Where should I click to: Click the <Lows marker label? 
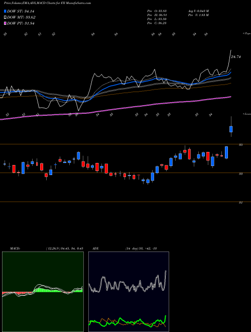(246, 114)
